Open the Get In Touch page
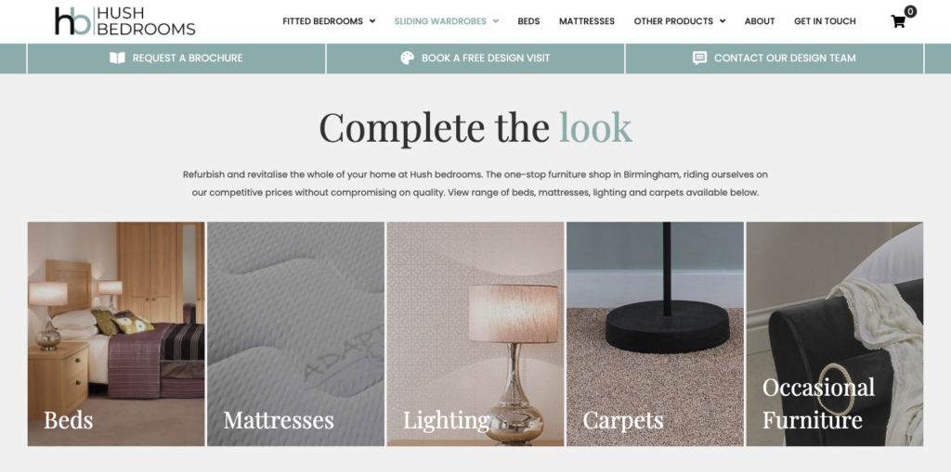 (825, 21)
